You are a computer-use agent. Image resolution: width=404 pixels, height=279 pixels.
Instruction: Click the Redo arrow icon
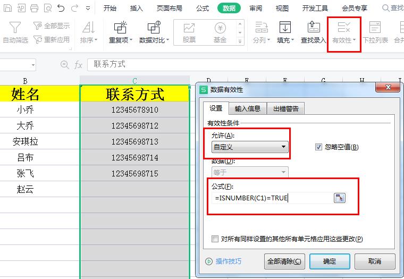point(75,9)
